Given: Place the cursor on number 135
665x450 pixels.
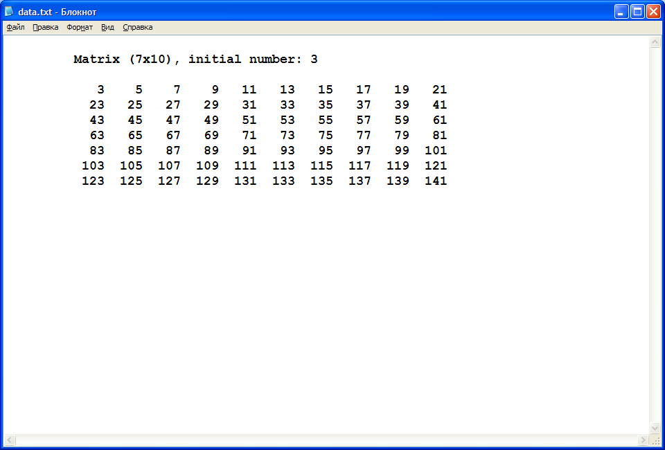Looking at the screenshot, I should tap(322, 181).
